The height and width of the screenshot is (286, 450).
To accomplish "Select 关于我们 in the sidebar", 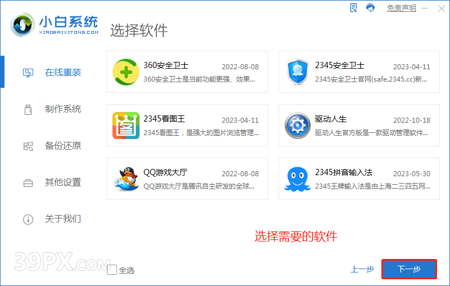I will click(x=62, y=219).
